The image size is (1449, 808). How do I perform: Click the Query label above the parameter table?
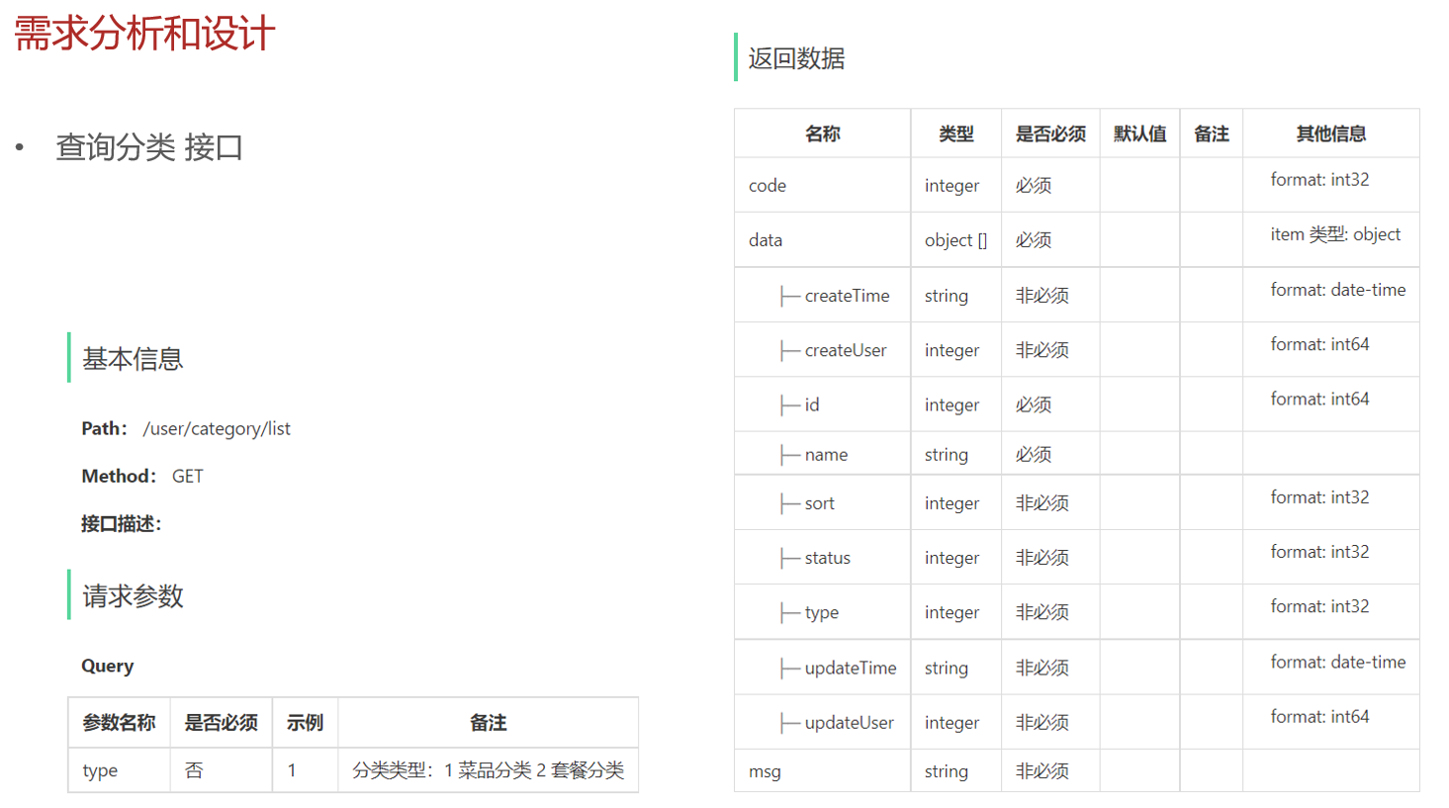click(x=107, y=666)
